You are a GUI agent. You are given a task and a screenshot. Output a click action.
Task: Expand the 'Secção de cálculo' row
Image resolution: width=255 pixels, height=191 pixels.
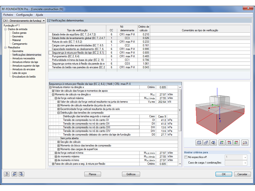(58, 142)
